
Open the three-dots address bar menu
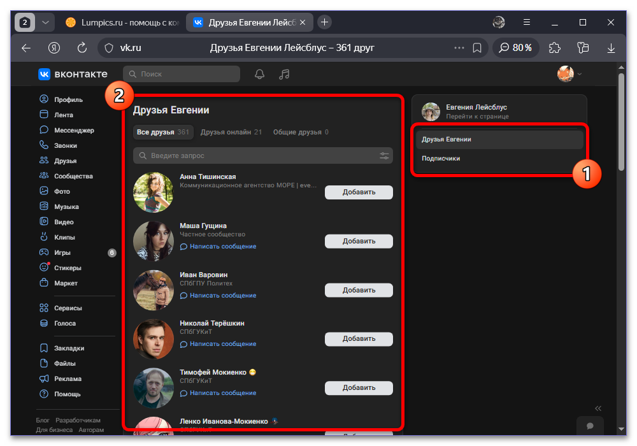459,48
